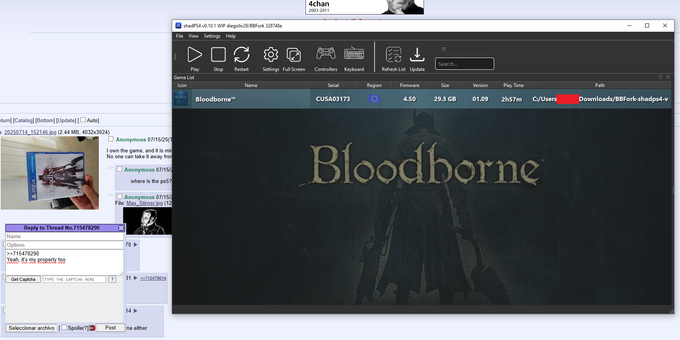Open the File menu

tap(180, 36)
